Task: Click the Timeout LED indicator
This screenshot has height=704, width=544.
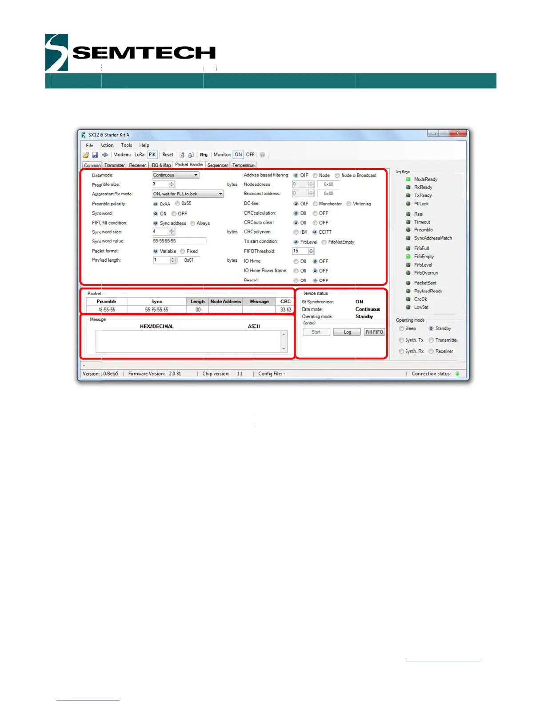Action: click(408, 222)
